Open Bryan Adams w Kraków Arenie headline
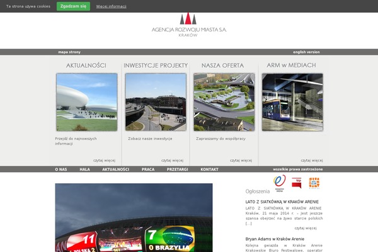 pos(275,239)
